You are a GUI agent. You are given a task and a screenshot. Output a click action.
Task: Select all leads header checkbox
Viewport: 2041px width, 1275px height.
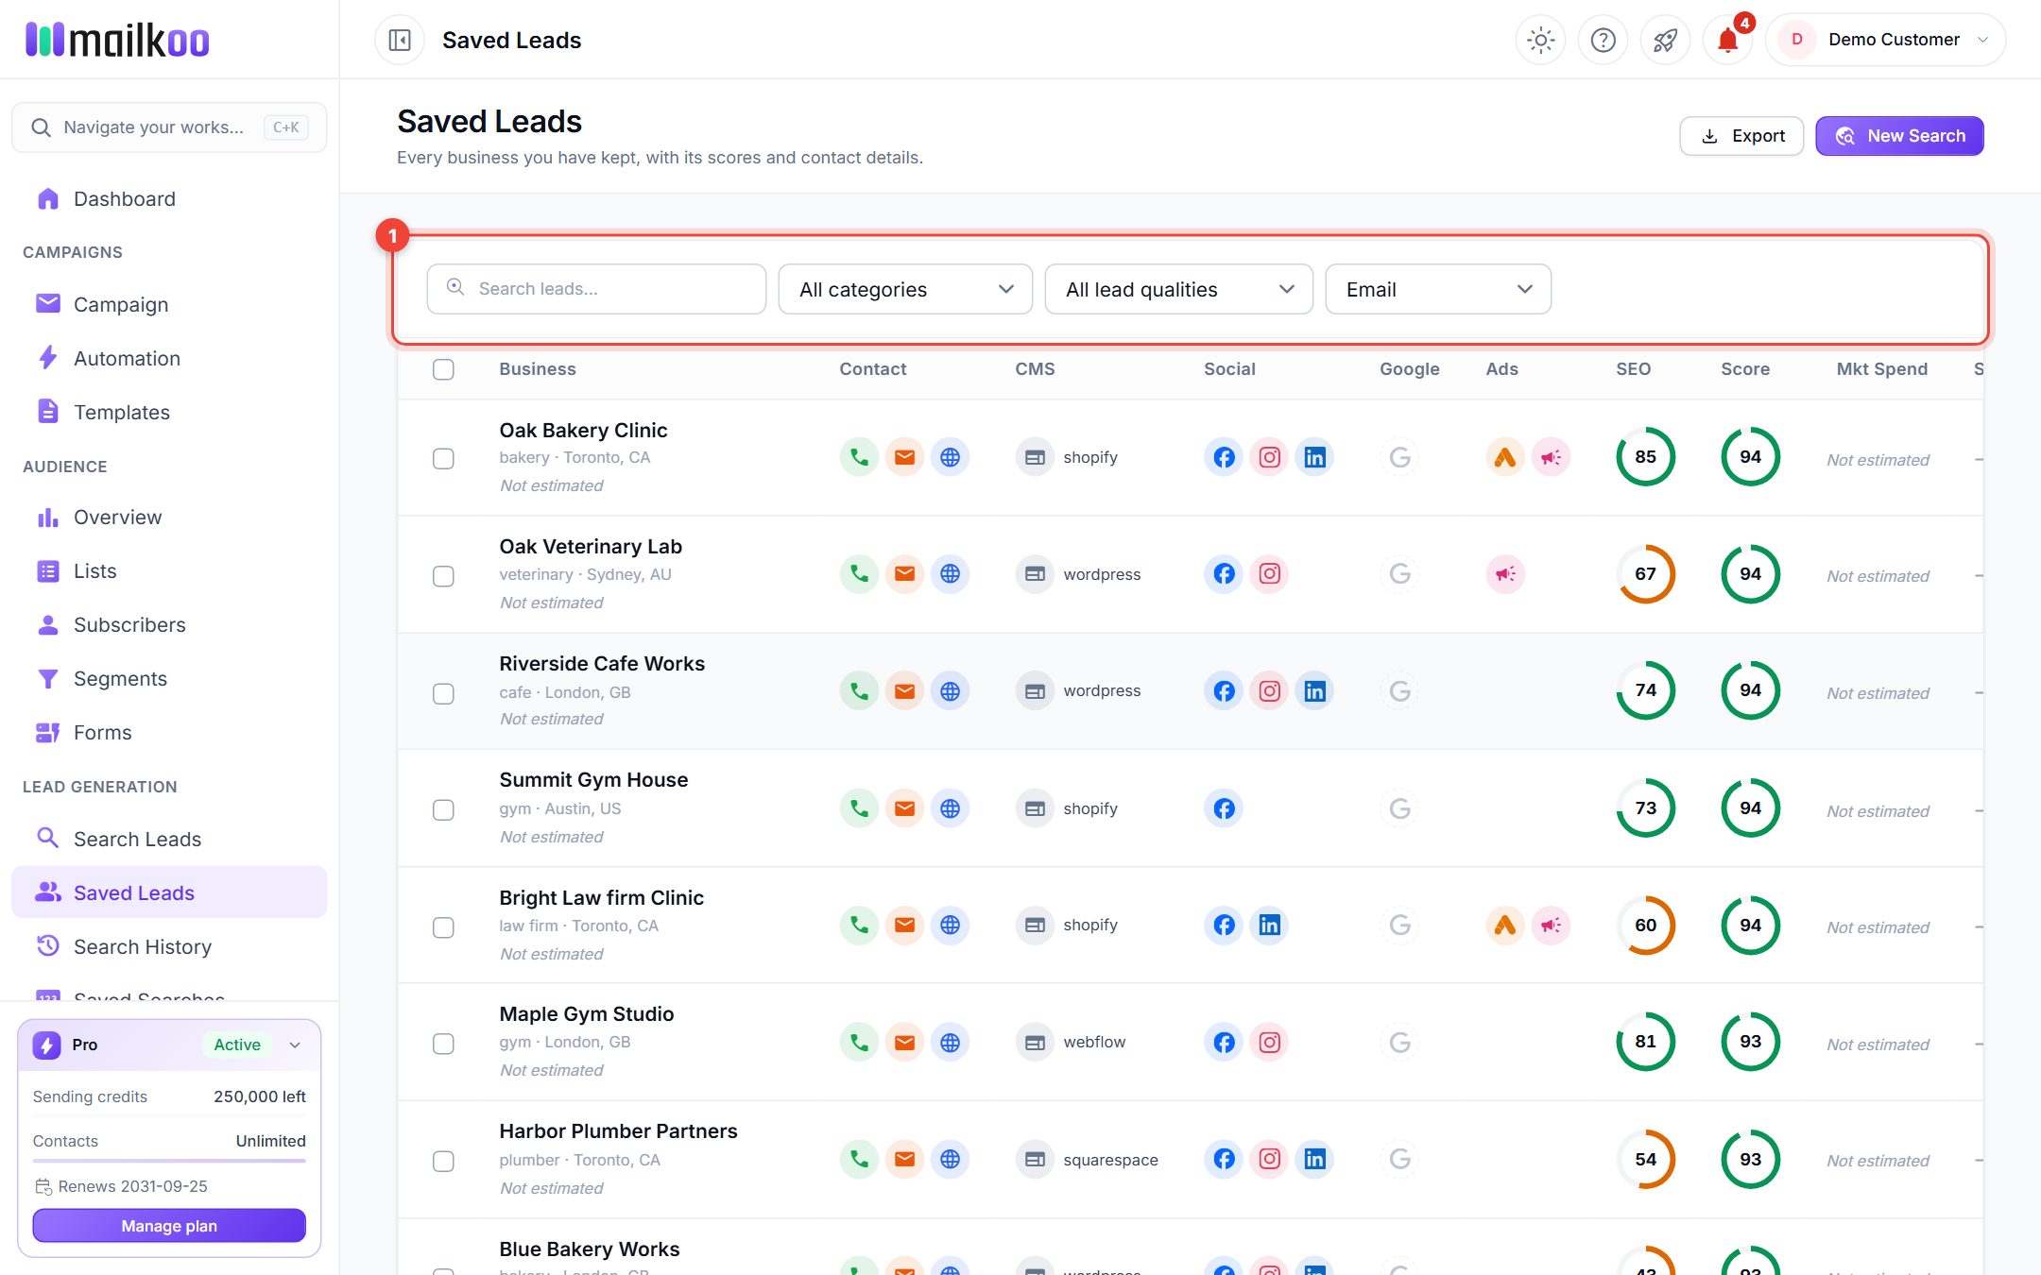point(443,369)
